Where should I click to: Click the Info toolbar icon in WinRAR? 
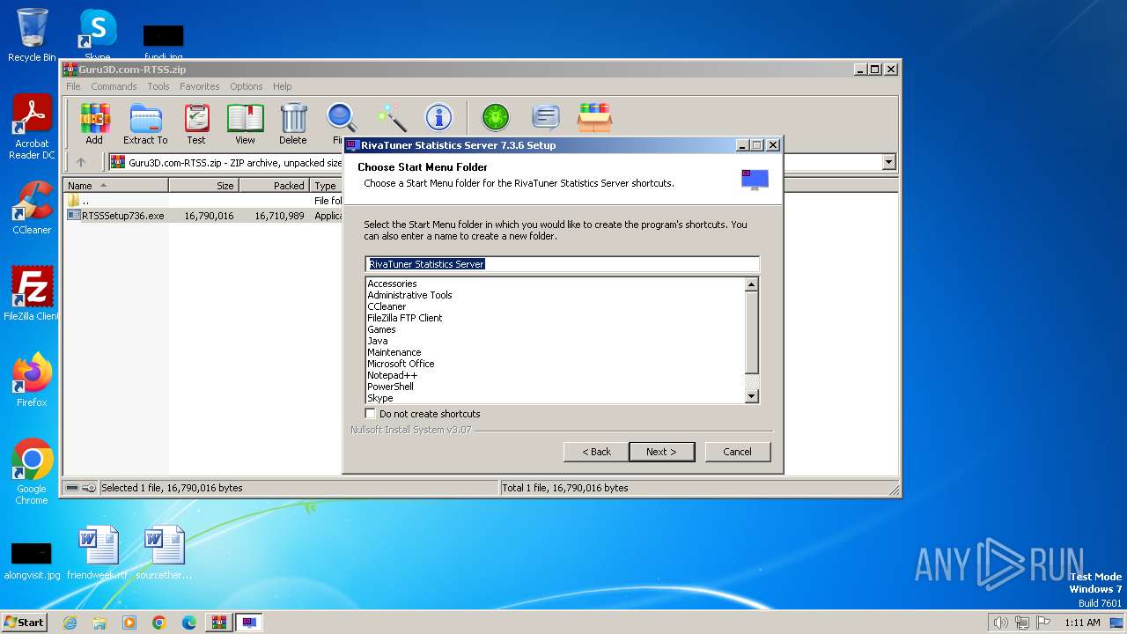click(x=438, y=117)
